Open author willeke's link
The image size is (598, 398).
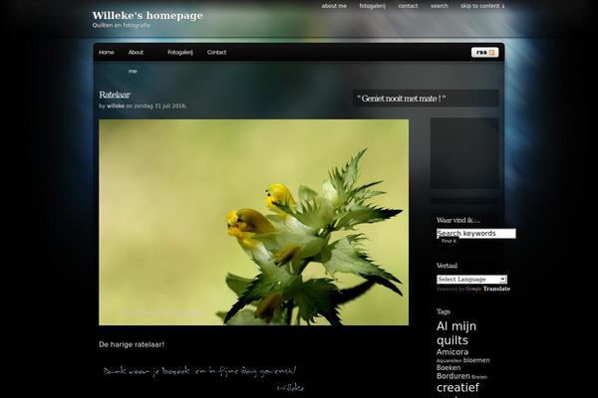[116, 105]
